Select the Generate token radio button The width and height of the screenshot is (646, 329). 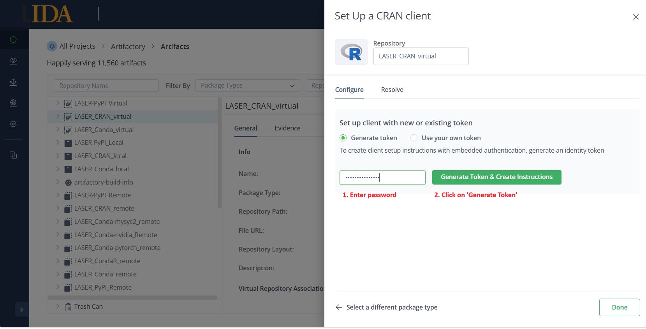tap(343, 138)
